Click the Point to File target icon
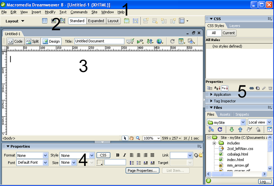Image resolution: width=274 pixels, height=186 pixels. coord(196,155)
